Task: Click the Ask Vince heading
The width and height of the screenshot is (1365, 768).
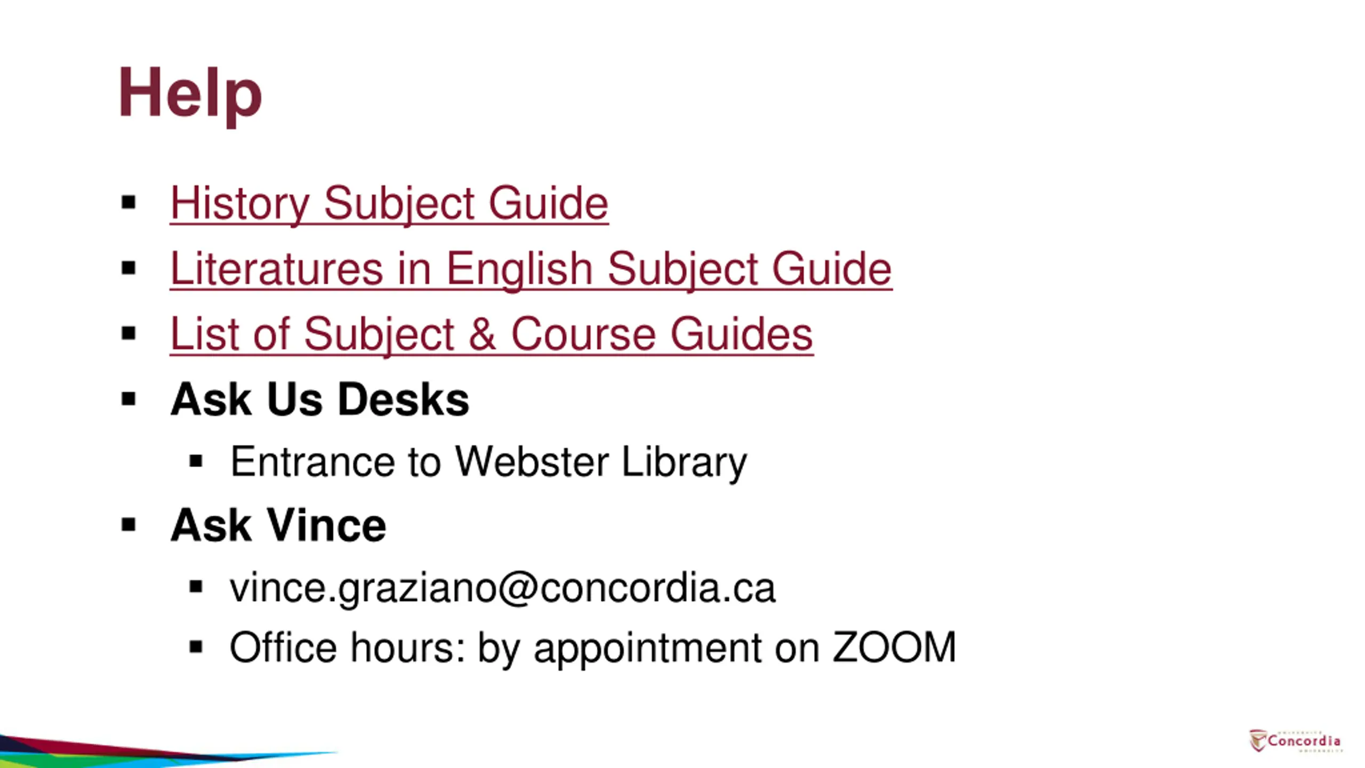Action: click(x=278, y=525)
